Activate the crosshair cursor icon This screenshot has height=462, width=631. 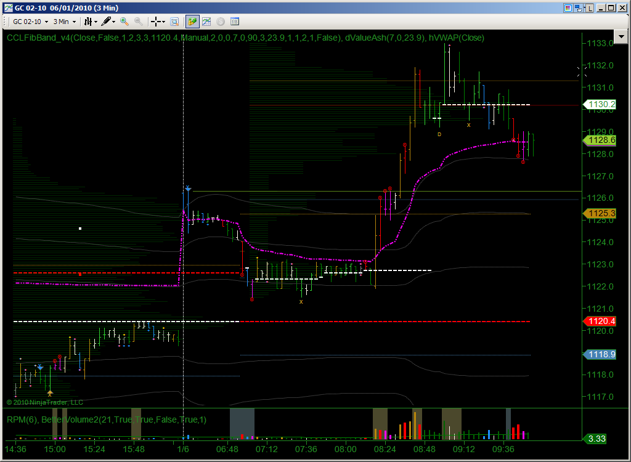click(x=156, y=22)
